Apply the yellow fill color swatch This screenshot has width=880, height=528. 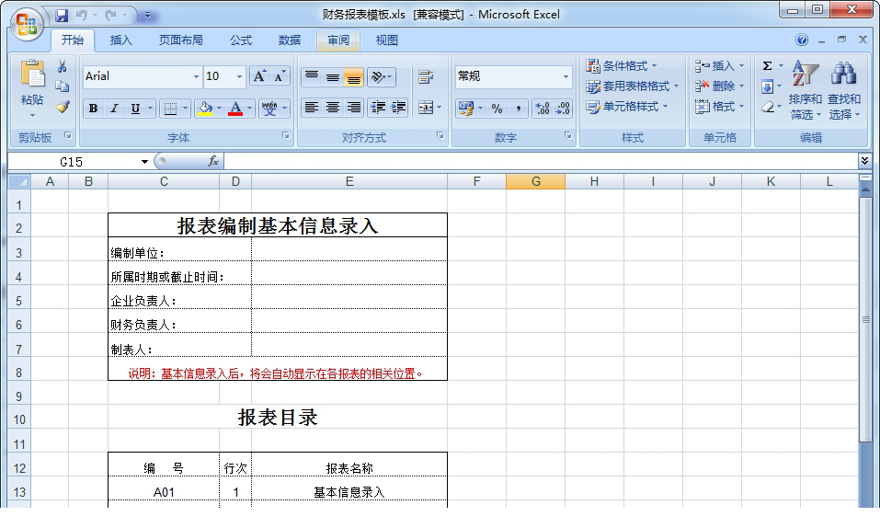click(204, 109)
